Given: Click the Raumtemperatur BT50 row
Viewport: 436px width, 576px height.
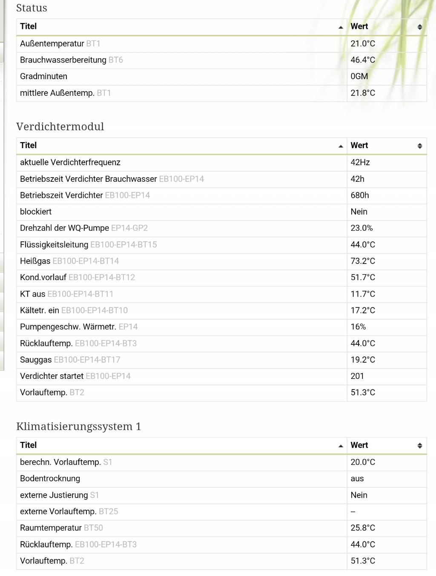Looking at the screenshot, I should point(221,528).
